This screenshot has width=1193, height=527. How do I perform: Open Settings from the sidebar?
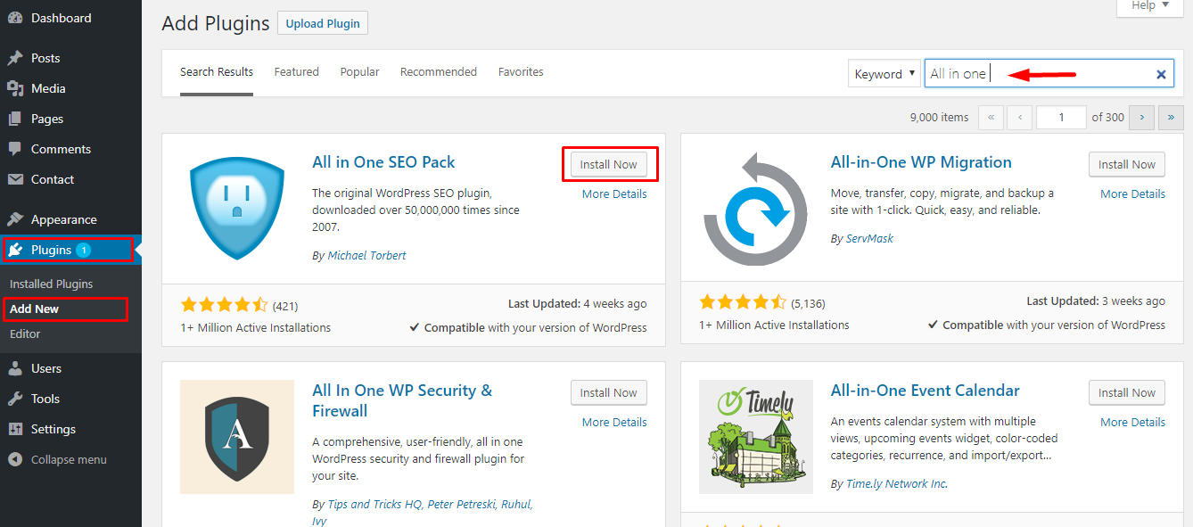click(x=53, y=429)
